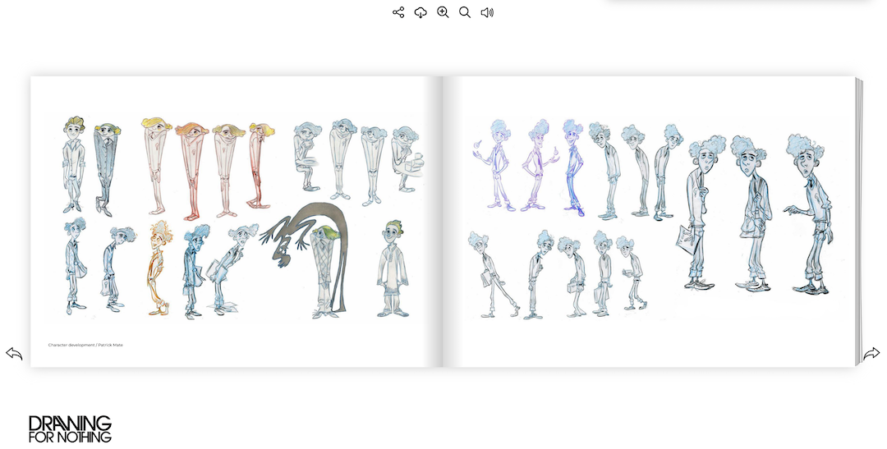Image resolution: width=887 pixels, height=449 pixels.
Task: Flip to the next page using right arrow
Action: click(x=871, y=353)
